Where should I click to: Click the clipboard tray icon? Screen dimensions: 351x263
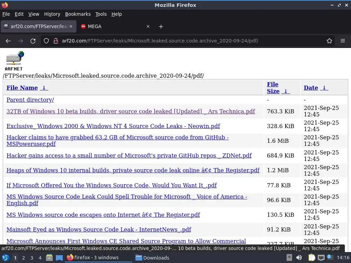pyautogui.click(x=312, y=258)
